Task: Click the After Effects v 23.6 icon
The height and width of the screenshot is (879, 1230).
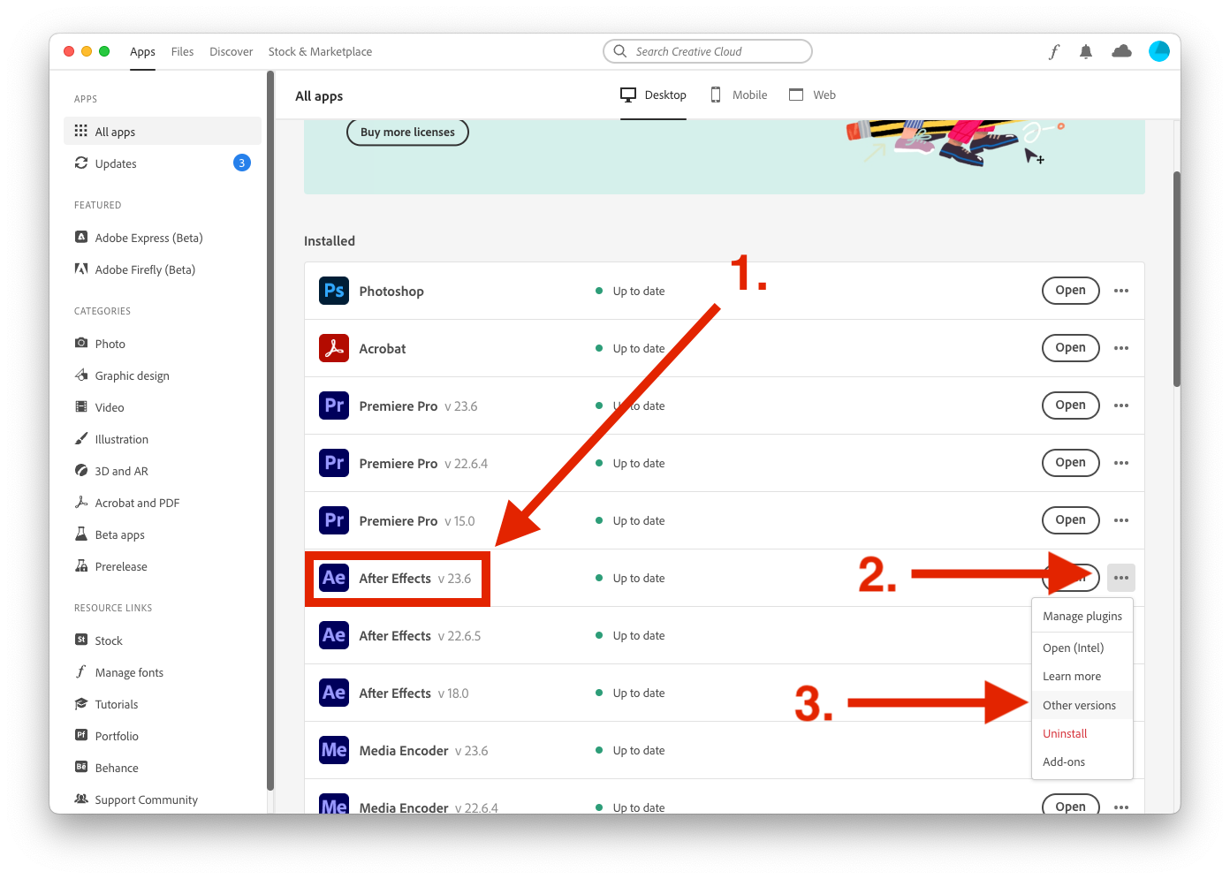Action: [x=334, y=578]
